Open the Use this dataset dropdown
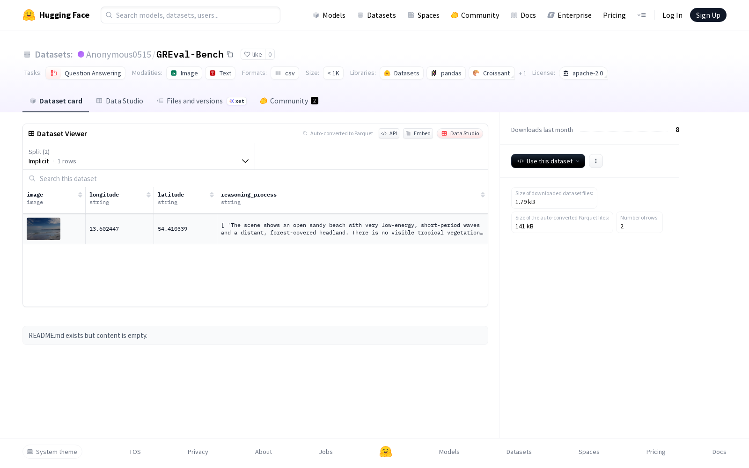This screenshot has height=468, width=749. (548, 161)
